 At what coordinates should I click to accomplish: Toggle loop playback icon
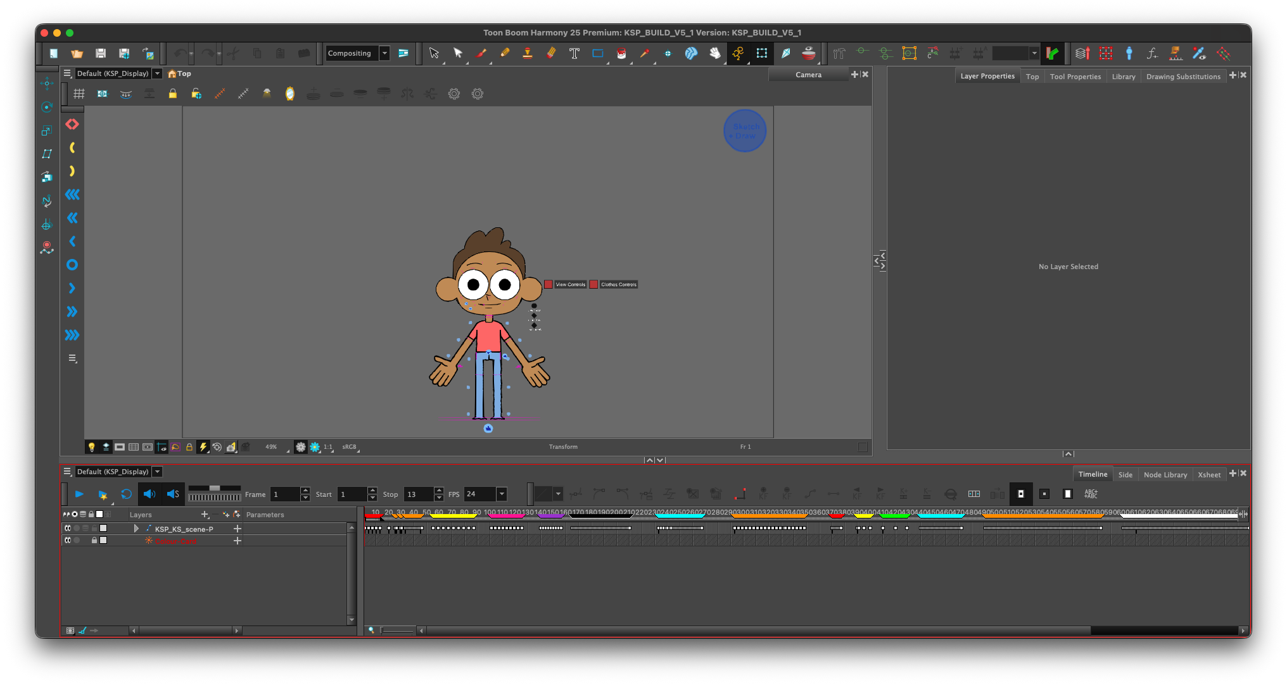click(126, 494)
